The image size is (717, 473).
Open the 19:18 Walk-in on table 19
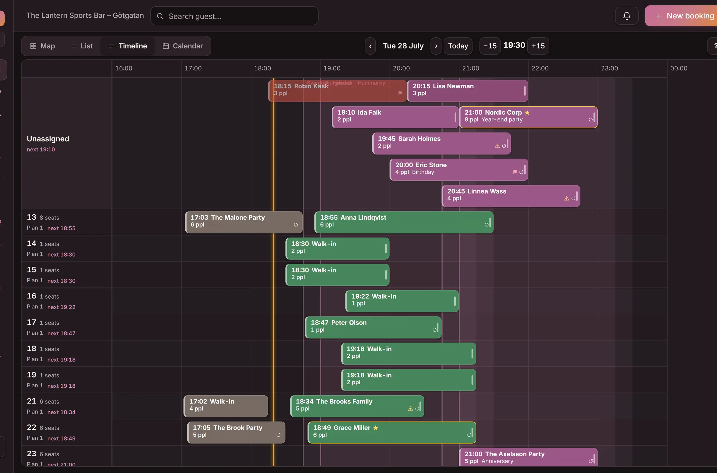tap(408, 380)
